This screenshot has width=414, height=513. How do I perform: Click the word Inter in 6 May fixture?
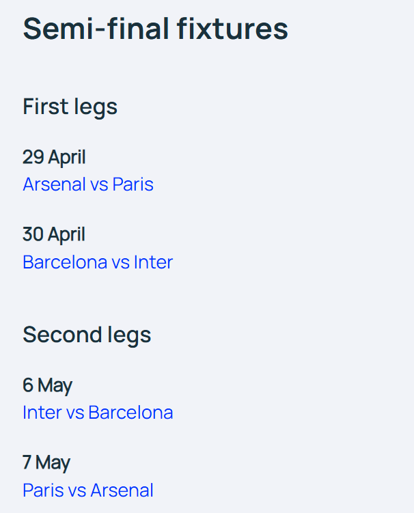click(42, 412)
